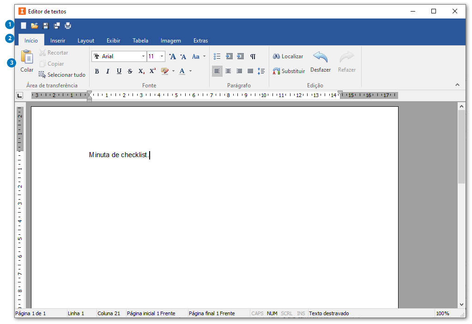The height and width of the screenshot is (324, 472).
Task: Click the 100% zoom value
Action: pos(442,313)
